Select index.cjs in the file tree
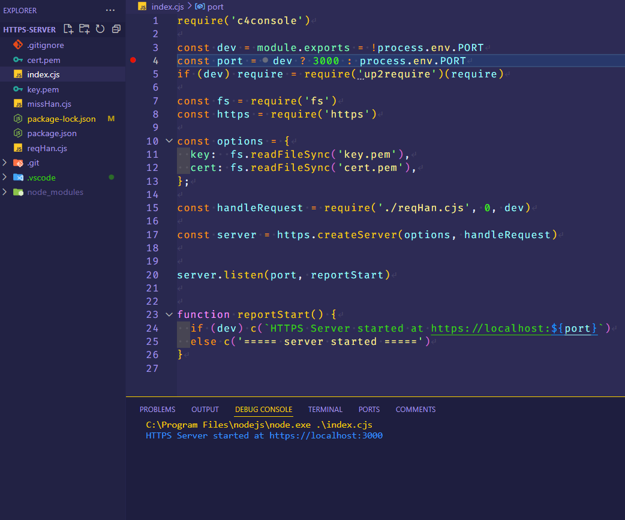The image size is (625, 520). (62, 74)
